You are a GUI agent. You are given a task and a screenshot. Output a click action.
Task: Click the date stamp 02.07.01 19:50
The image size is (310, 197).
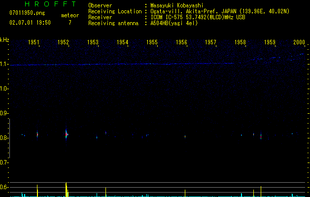point(30,23)
